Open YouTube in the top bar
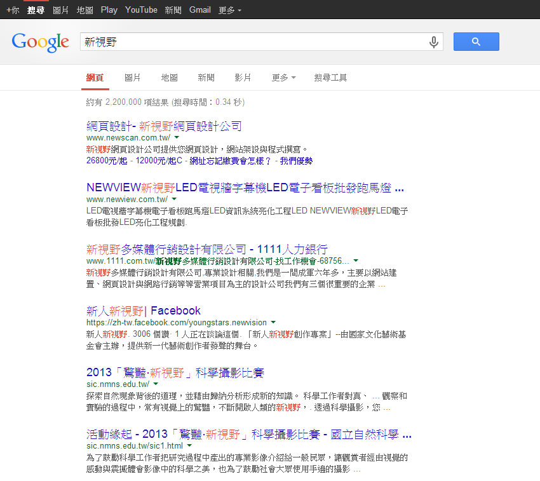The width and height of the screenshot is (540, 481). (141, 10)
